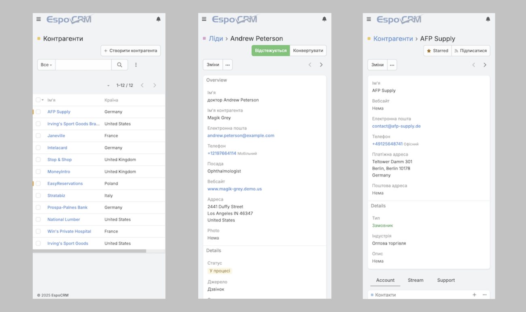This screenshot has height=312, width=526.
Task: Go to previous record in AFP Supply panel
Action: tap(473, 65)
